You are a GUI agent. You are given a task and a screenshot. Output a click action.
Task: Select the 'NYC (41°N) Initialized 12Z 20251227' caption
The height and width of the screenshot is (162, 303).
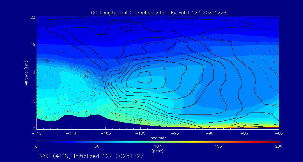pyautogui.click(x=91, y=156)
